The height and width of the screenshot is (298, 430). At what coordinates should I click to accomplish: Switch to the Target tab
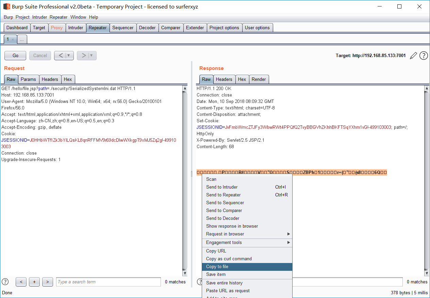[x=39, y=28]
